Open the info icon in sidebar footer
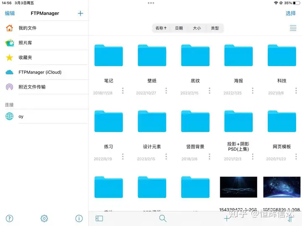The height and width of the screenshot is (226, 302). tap(79, 218)
